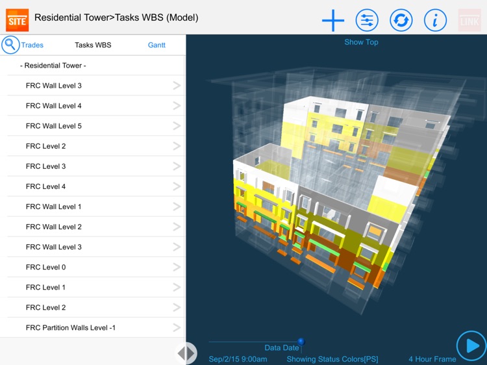
Task: Expand FRC Wall Level 4 chevron
Action: (177, 106)
